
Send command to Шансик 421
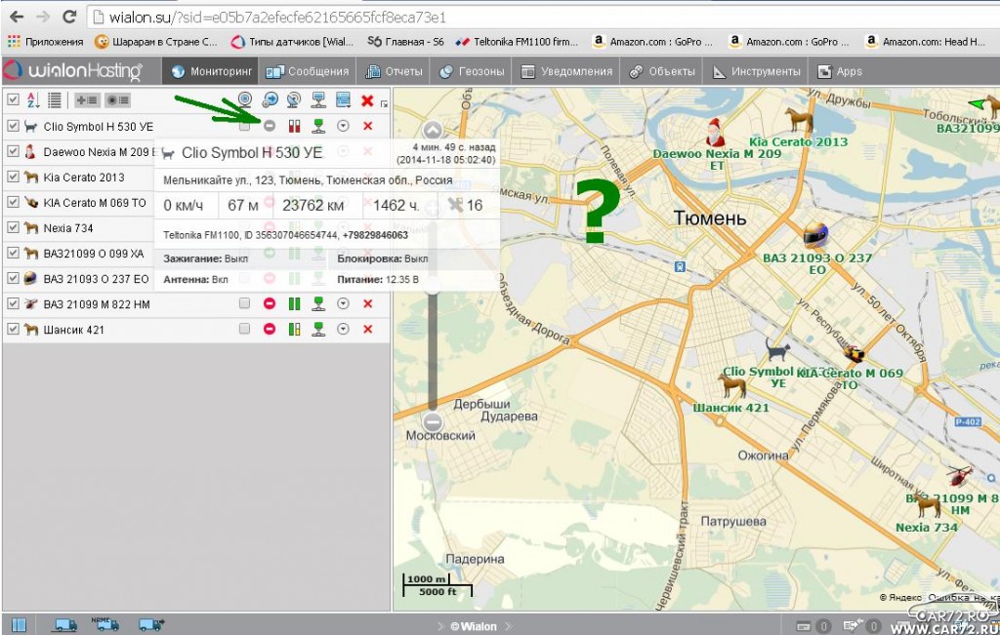point(319,329)
